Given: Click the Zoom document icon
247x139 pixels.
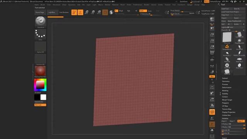Looking at the screenshot, I should click(212, 35).
